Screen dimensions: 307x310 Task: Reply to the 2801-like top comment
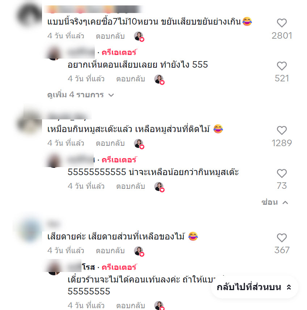pyautogui.click(x=110, y=36)
